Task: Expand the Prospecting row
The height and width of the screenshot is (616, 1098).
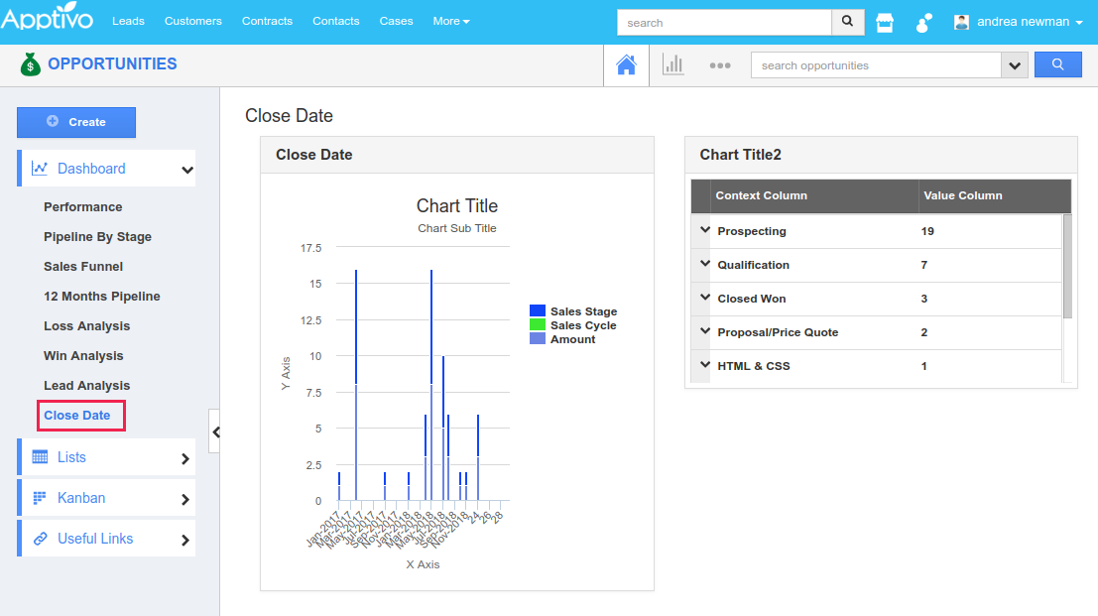Action: tap(705, 230)
